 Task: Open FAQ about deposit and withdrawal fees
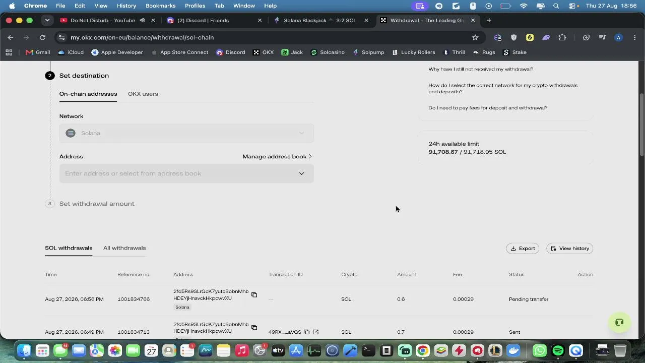click(x=488, y=108)
